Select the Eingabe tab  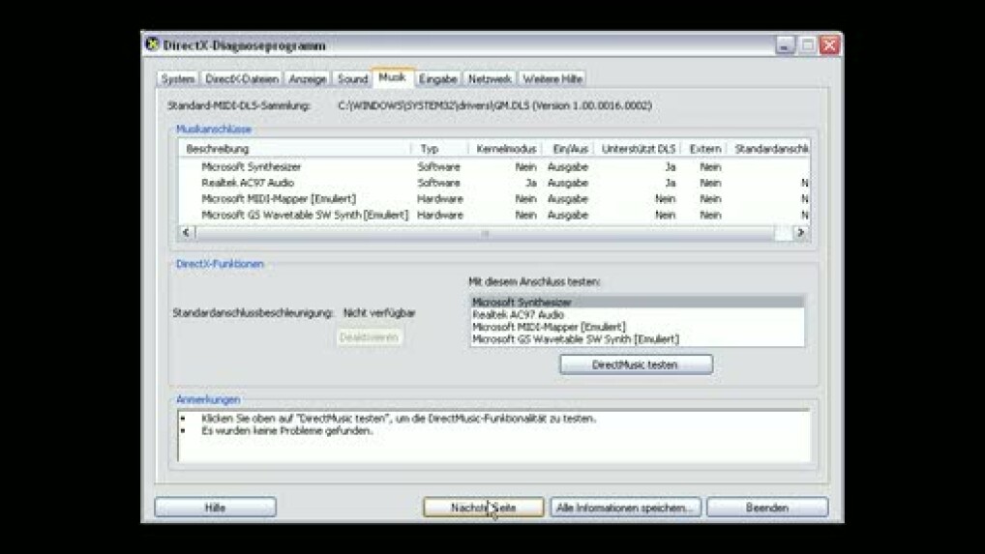tap(437, 79)
